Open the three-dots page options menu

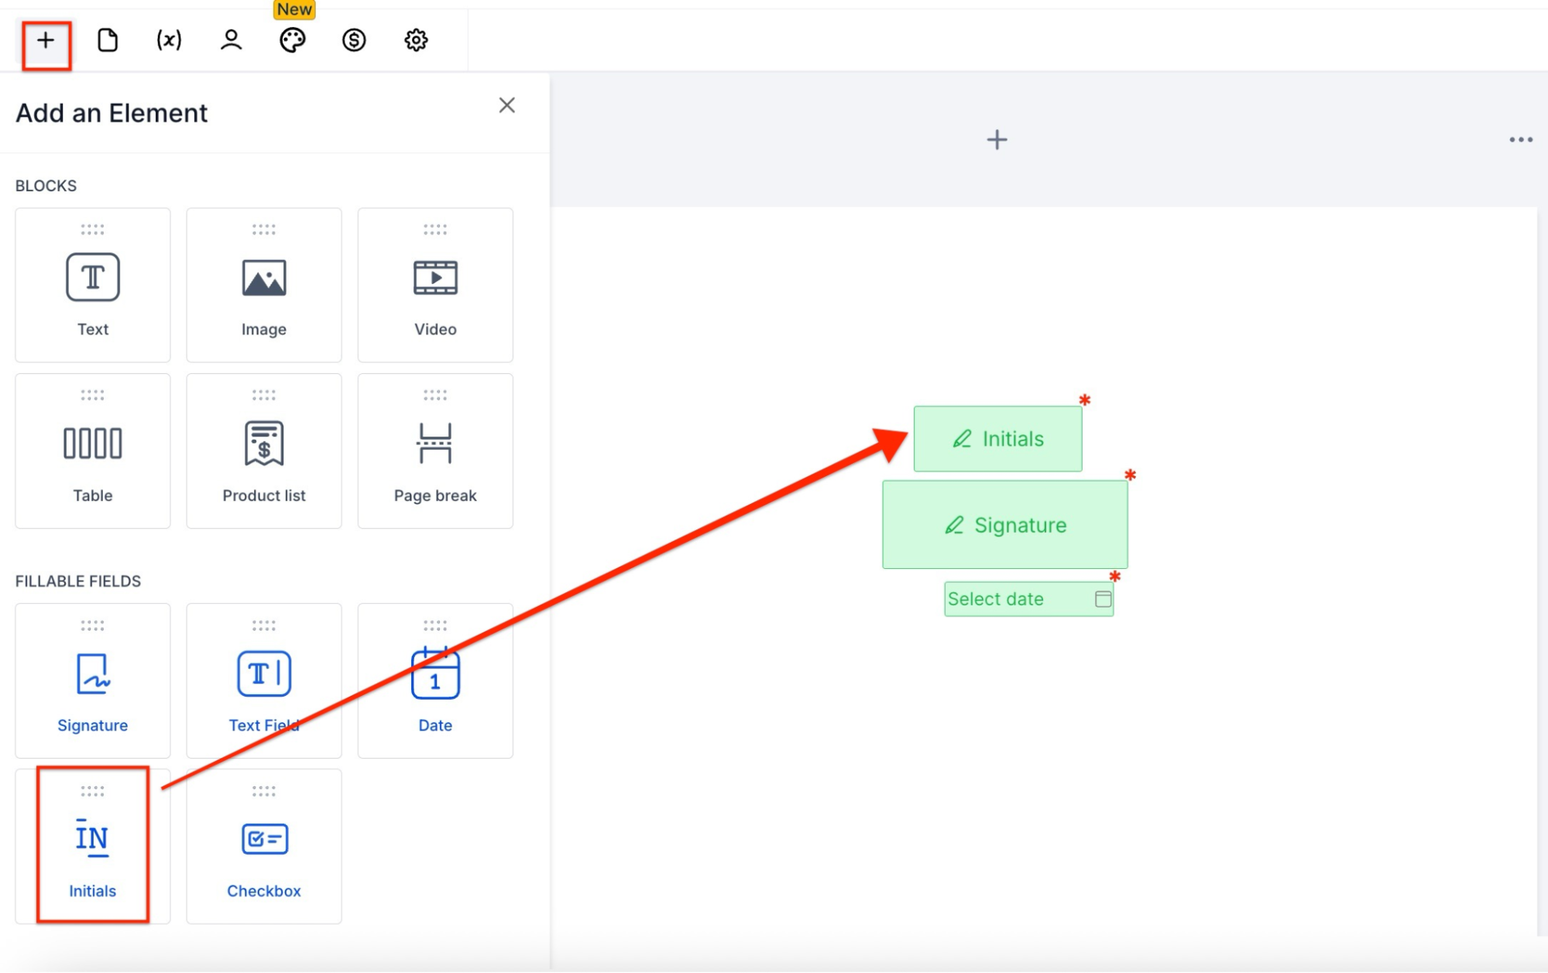(x=1520, y=140)
